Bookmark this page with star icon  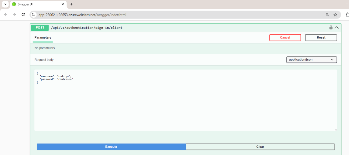tap(335, 15)
